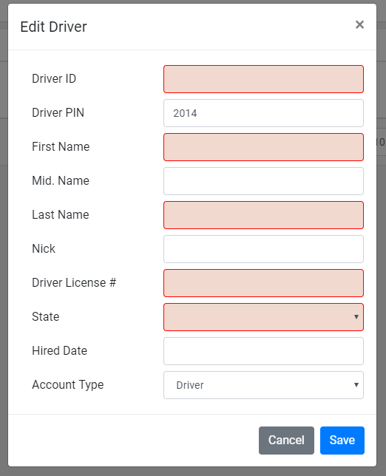Image resolution: width=386 pixels, height=476 pixels.
Task: Cancel editing the driver
Action: click(x=286, y=441)
